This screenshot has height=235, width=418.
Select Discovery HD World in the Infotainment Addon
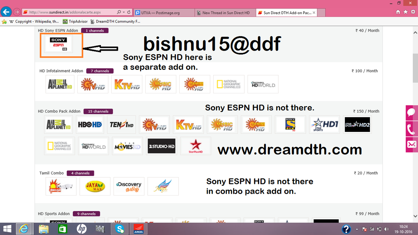pyautogui.click(x=263, y=84)
